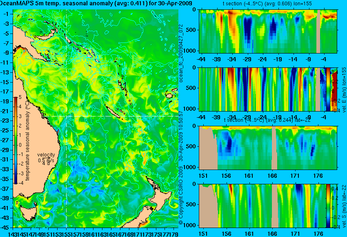
Task: Click the New Caledonia island on the map
Action: pos(114,112)
